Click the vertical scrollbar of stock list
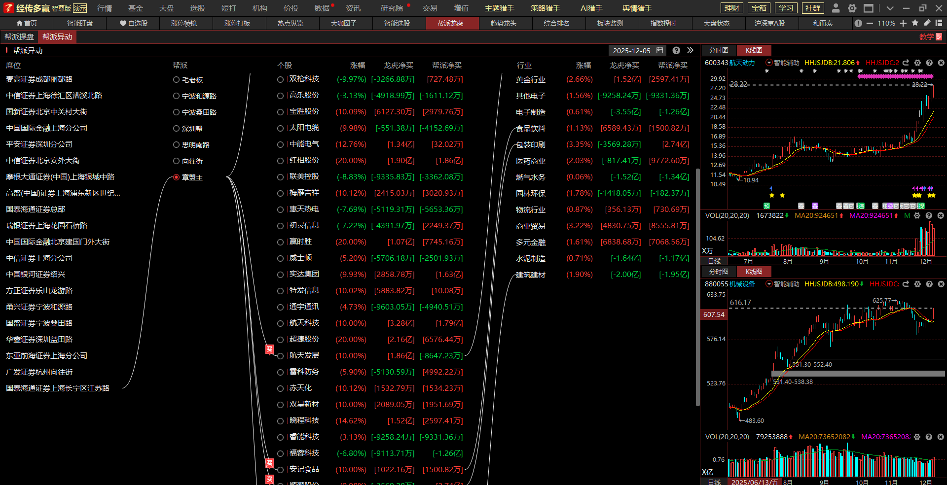Image resolution: width=947 pixels, height=485 pixels. tap(697, 286)
